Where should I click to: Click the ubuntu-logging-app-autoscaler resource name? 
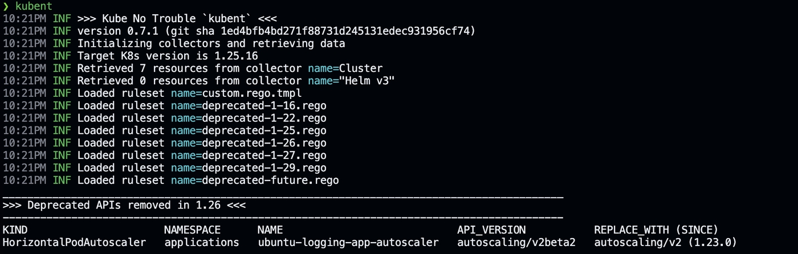tap(348, 243)
